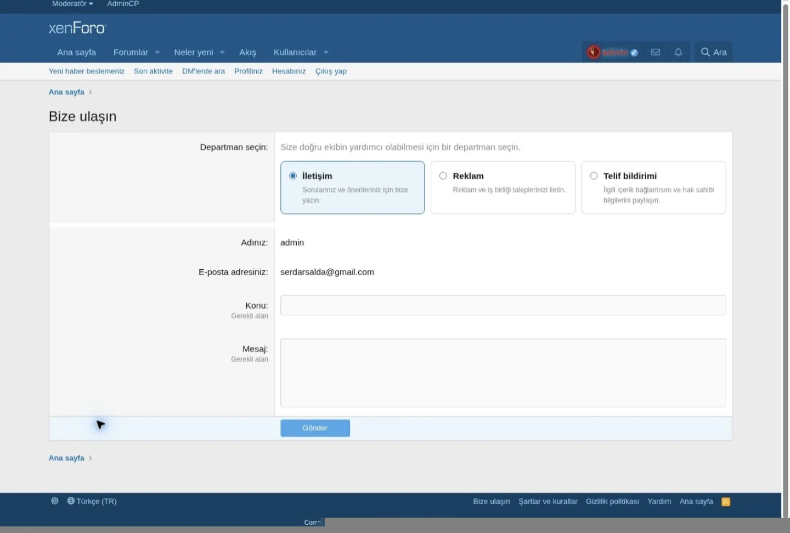Open footer Bize ulaşın link
Image resolution: width=790 pixels, height=533 pixels.
[492, 501]
